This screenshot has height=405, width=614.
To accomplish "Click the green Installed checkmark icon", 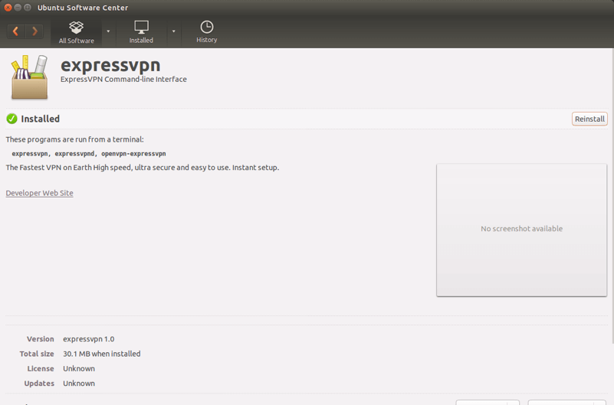I will pos(11,119).
